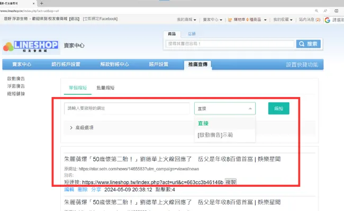Open 浮窗廣告 in the sidebar
The width and height of the screenshot is (344, 211).
pyautogui.click(x=16, y=86)
